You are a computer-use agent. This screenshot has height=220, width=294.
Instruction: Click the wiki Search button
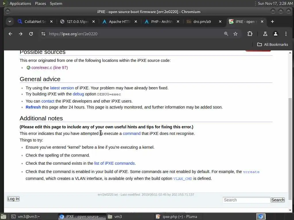(278, 200)
